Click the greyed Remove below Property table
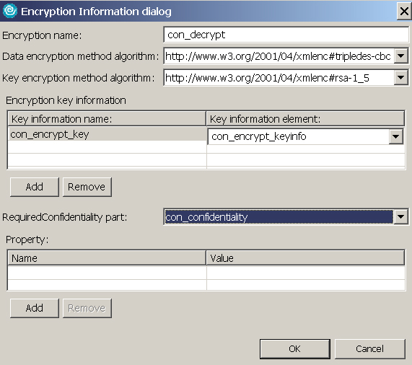 (87, 308)
